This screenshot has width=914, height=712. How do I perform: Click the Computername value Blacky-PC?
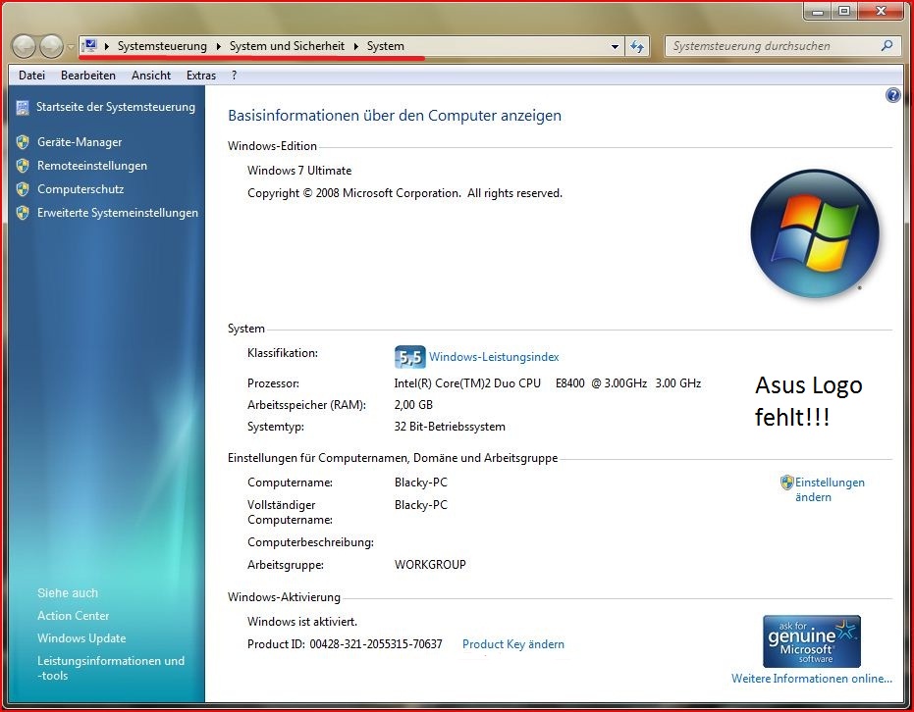[x=421, y=483]
